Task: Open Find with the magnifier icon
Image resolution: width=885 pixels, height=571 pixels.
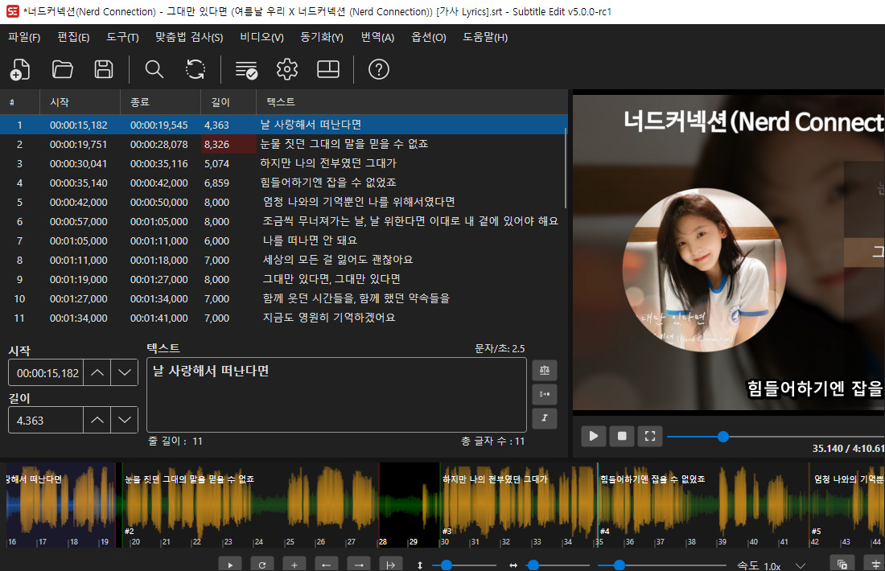Action: [x=154, y=69]
